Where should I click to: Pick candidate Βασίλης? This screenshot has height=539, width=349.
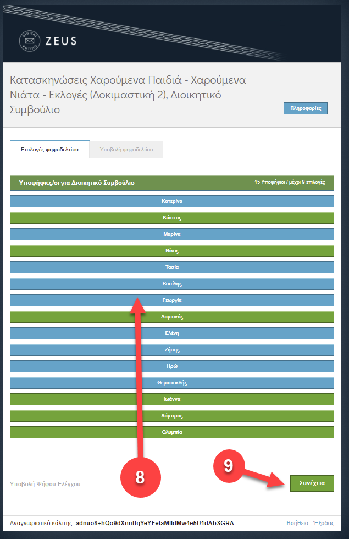click(x=172, y=284)
